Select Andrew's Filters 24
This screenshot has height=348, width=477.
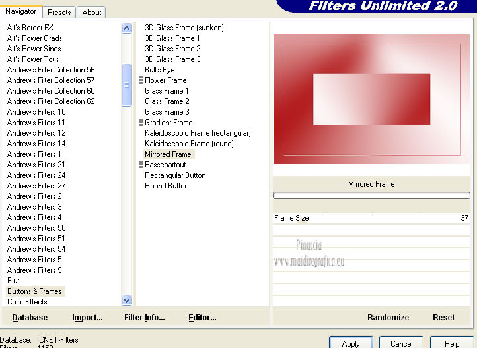coord(36,175)
